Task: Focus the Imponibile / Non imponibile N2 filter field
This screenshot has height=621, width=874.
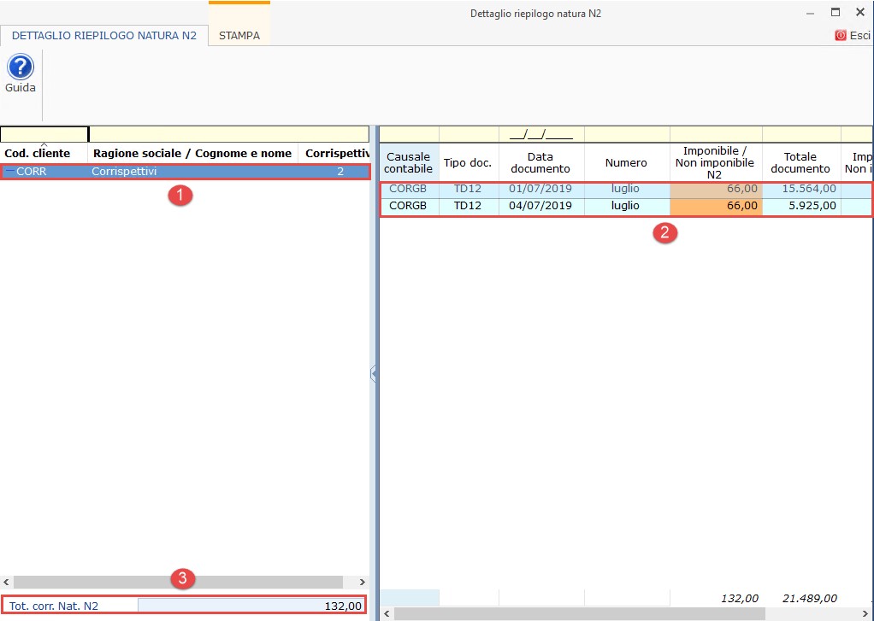Action: [717, 134]
